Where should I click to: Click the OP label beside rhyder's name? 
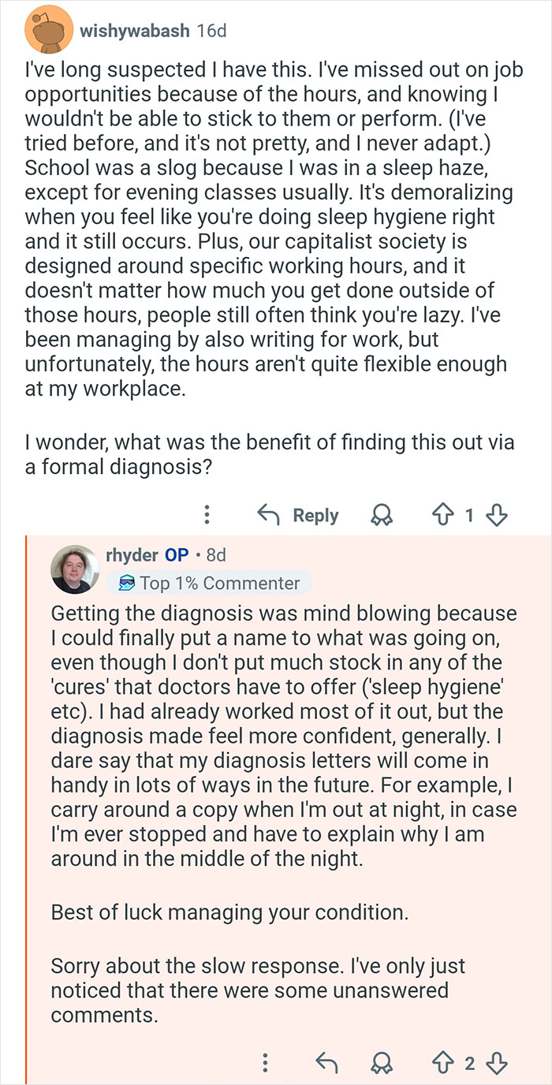coord(175,554)
